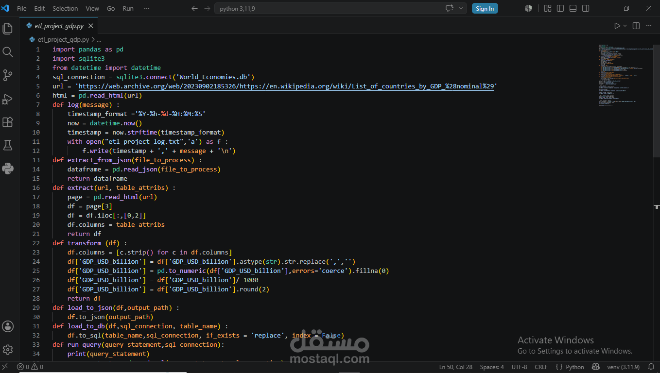Open the File menu

coord(22,8)
